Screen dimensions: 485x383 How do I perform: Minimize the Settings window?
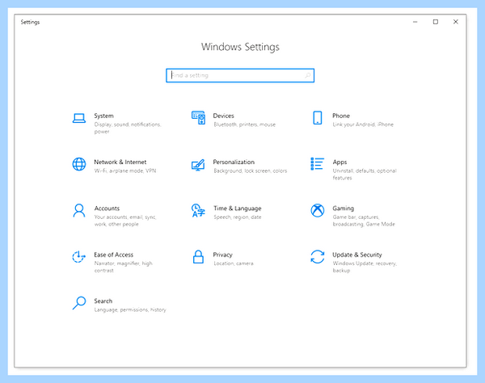tap(415, 22)
